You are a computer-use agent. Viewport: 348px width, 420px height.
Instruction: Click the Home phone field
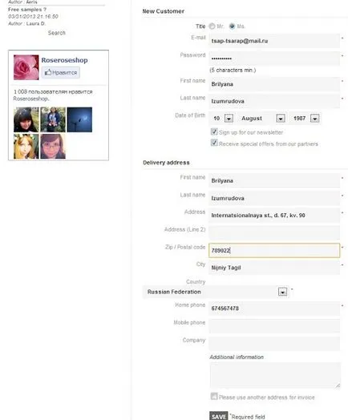click(274, 308)
